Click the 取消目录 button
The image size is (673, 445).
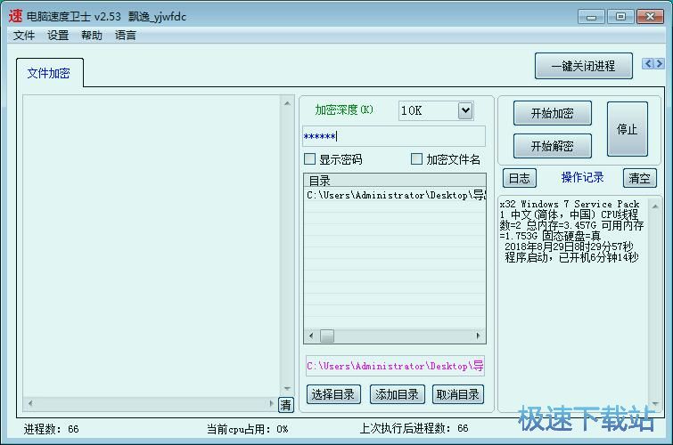click(457, 394)
